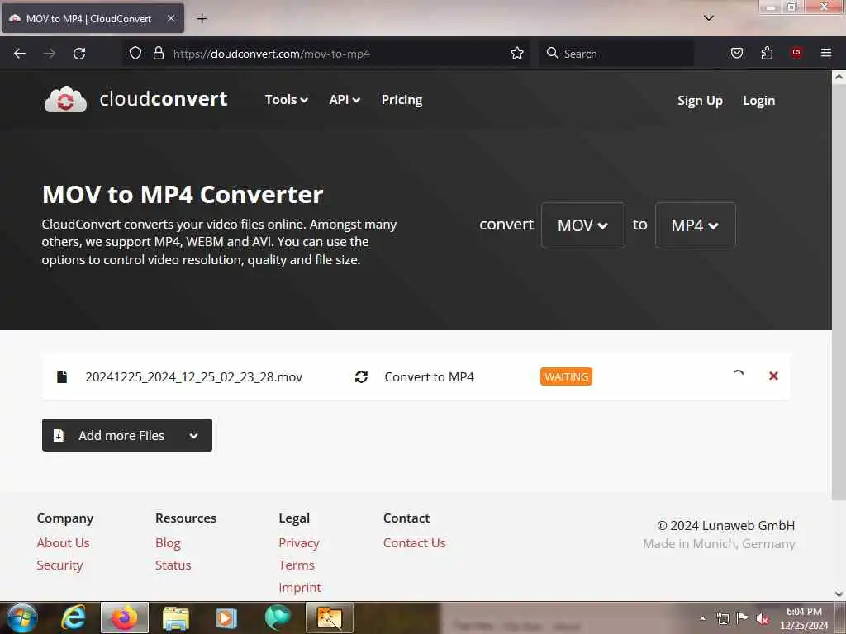Click the muted volume icon in system tray
Screen dimensions: 846x634
[x=762, y=619]
